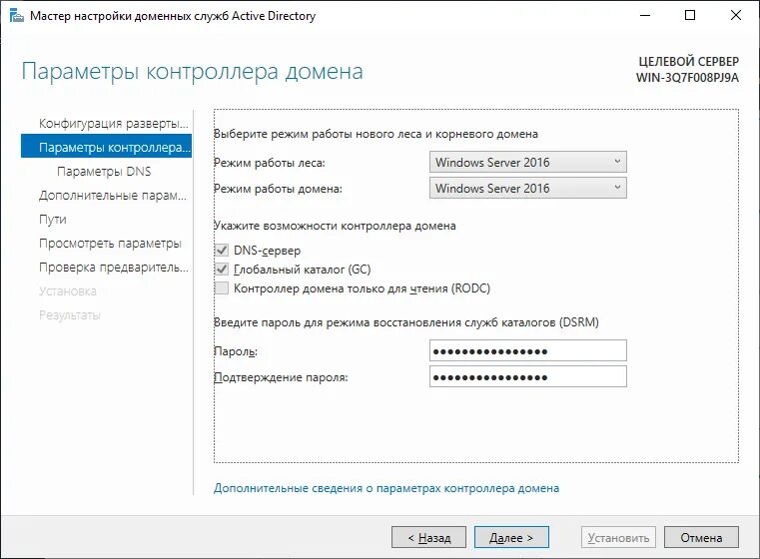Click the grayed-out Результаты step
Image resolution: width=760 pixels, height=559 pixels.
(70, 314)
